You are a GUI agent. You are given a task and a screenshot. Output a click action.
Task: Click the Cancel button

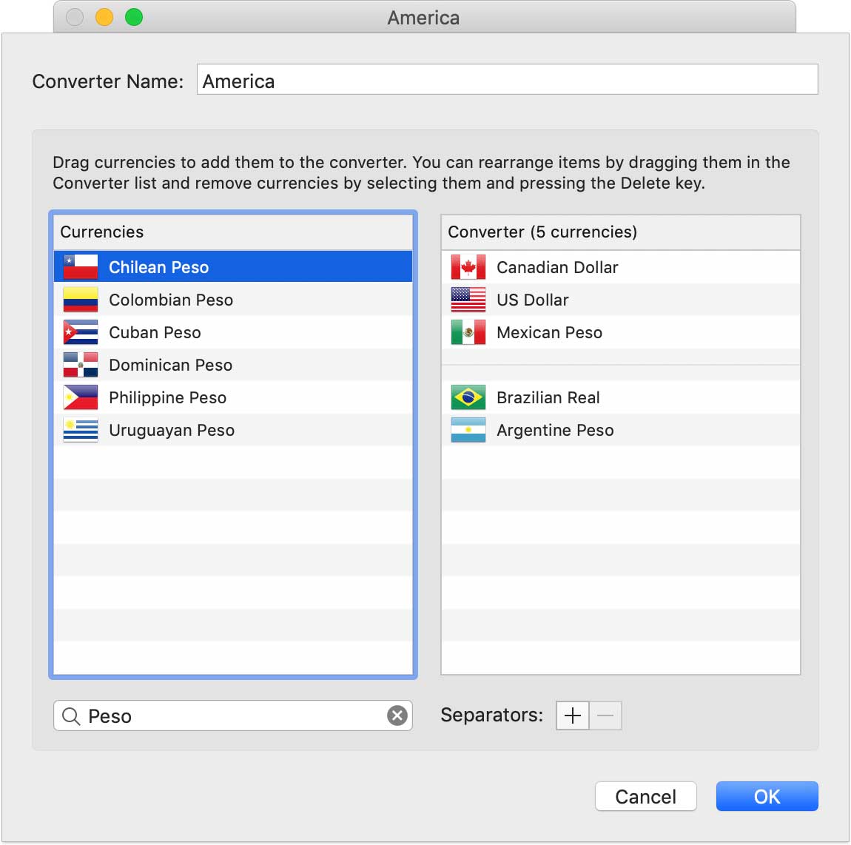click(x=645, y=796)
